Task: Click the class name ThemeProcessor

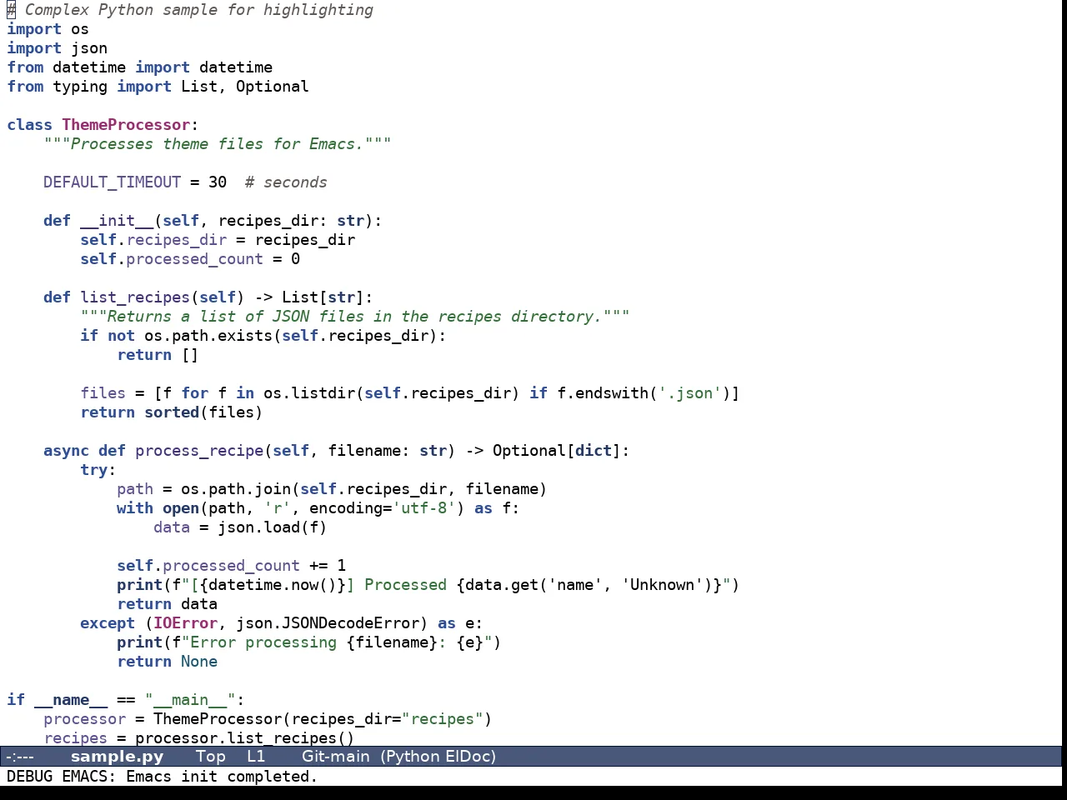Action: 126,125
